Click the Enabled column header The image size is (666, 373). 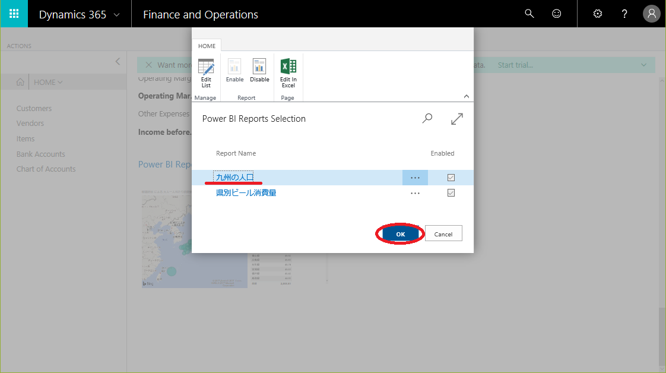tap(442, 153)
